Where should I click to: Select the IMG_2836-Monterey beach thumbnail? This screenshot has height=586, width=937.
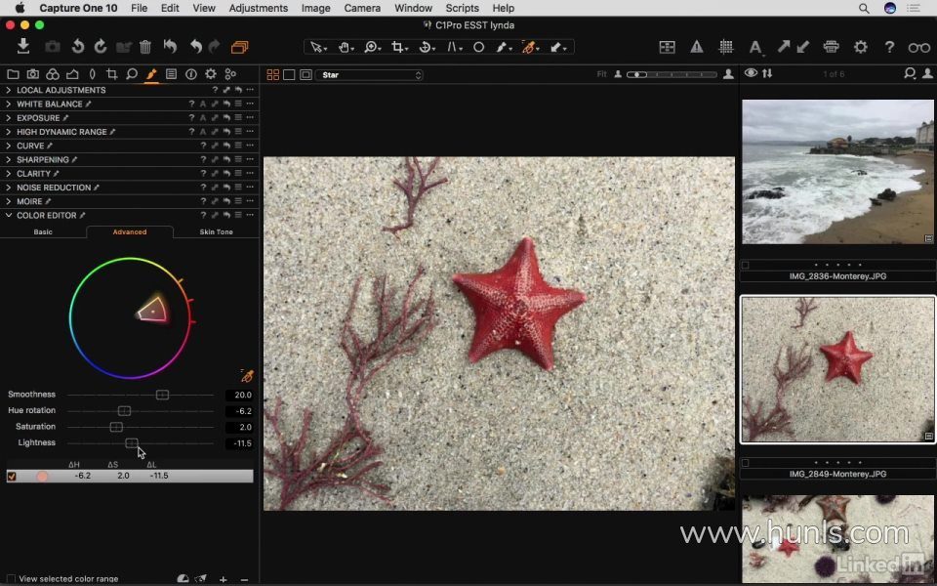click(x=837, y=172)
